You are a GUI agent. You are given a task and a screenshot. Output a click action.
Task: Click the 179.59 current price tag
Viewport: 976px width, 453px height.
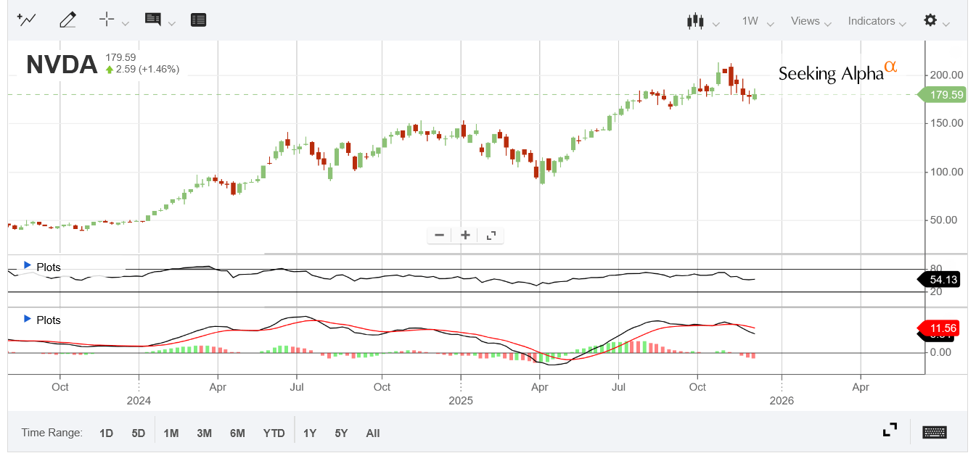[942, 94]
